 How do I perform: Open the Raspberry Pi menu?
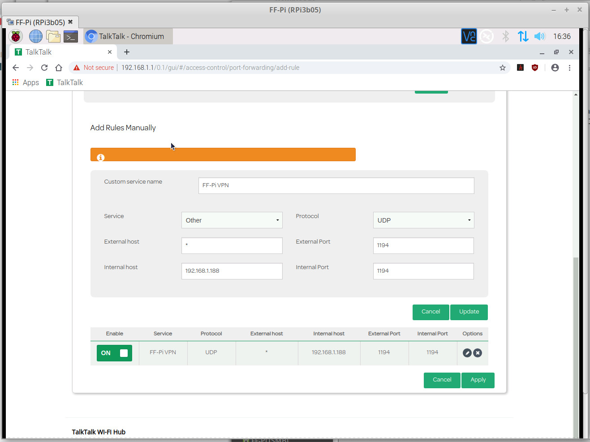tap(16, 36)
